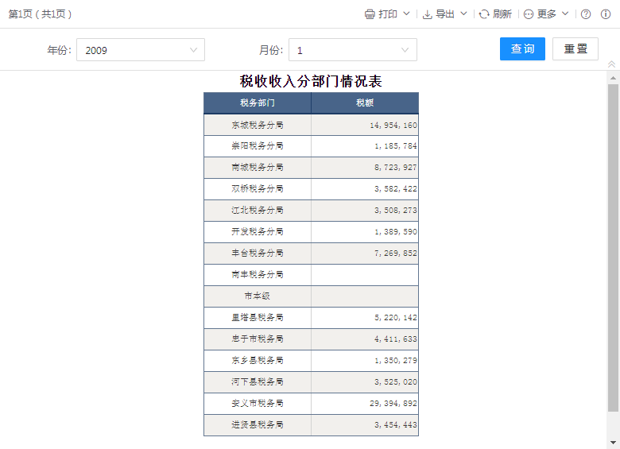This screenshot has width=620, height=449.
Task: Expand the 打印 dropdown arrow
Action: 407,14
